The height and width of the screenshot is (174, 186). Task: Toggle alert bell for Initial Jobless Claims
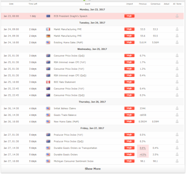click(x=177, y=108)
